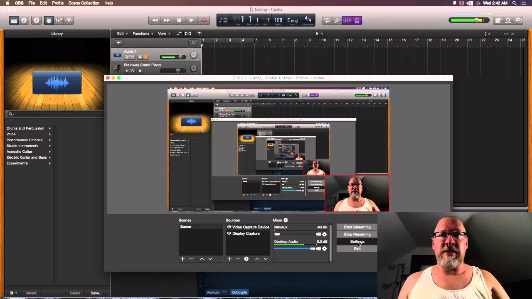The width and height of the screenshot is (532, 299).
Task: Click the Quick Help question mark icon
Action: coord(36,20)
